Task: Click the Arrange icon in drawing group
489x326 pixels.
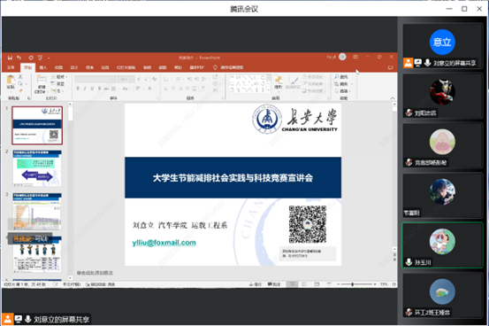Action: point(279,82)
